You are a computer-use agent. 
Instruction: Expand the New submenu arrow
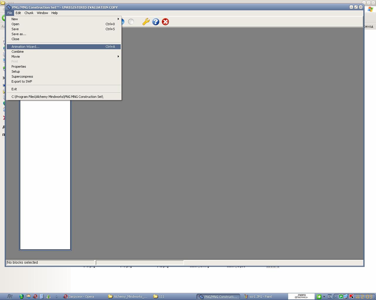coord(118,19)
